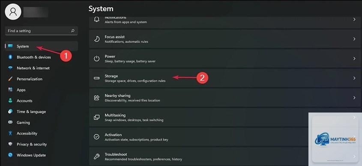The image size is (362, 166).
Task: Click the Power button icon
Action: pos(96,59)
